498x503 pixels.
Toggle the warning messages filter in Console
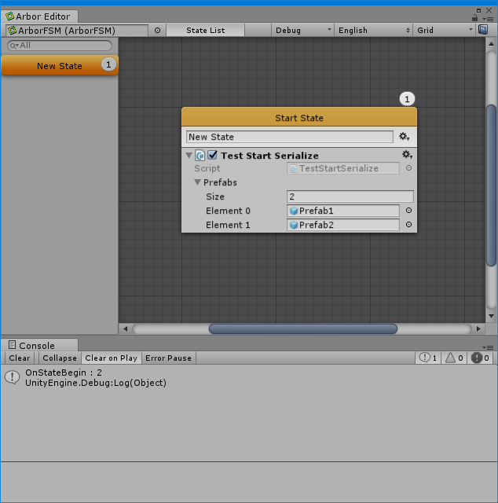point(455,358)
